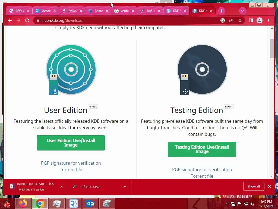This screenshot has width=278, height=209.
Task: Open the Chrome profile avatar menu
Action: tap(259, 20)
